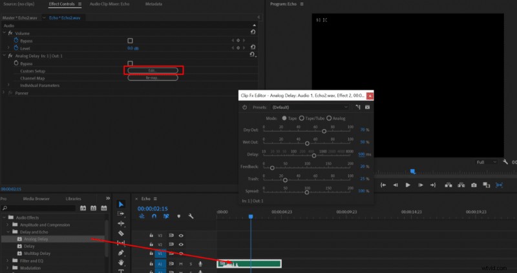Open timeline display settings wrench

tap(191, 216)
